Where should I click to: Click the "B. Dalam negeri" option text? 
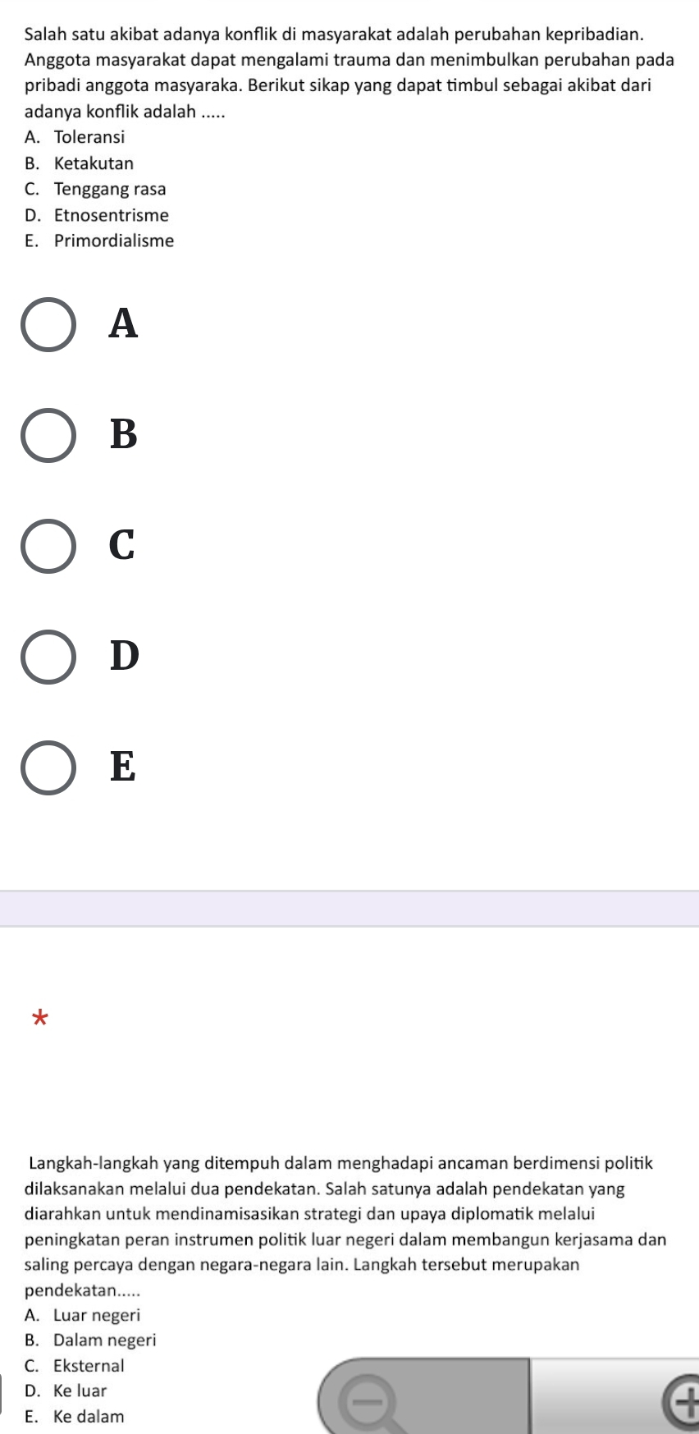point(90,1340)
